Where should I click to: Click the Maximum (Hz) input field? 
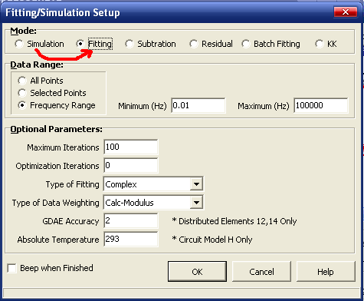click(321, 105)
